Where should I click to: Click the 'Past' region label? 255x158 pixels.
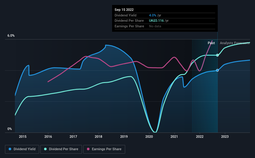[x=211, y=43]
